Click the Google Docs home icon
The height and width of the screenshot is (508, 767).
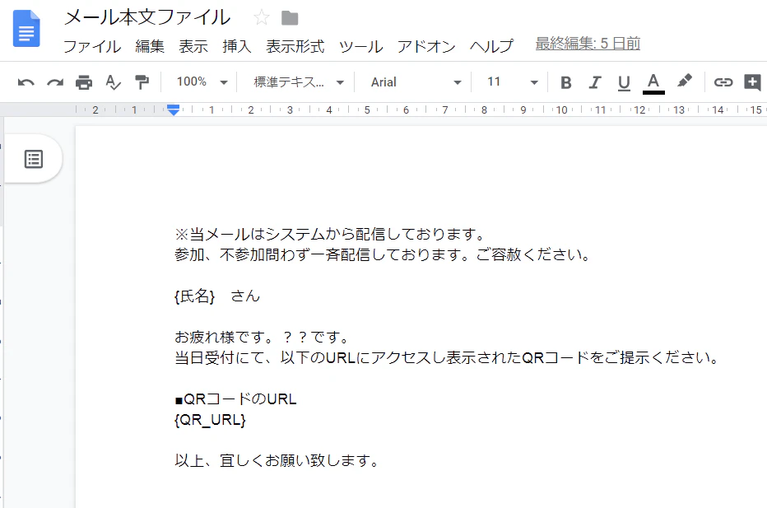point(26,28)
